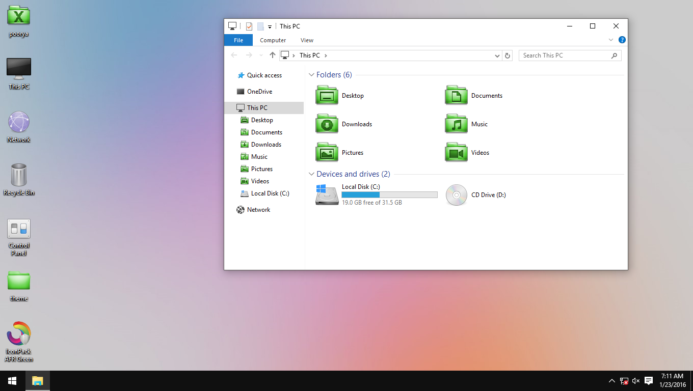Customize the Quick Access Toolbar dropdown

pyautogui.click(x=270, y=26)
